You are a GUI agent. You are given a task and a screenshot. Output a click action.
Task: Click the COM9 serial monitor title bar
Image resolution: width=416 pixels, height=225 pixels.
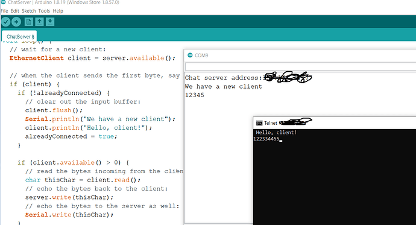[x=300, y=55]
